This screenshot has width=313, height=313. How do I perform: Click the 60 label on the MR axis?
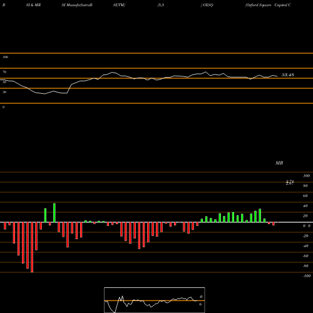(305, 196)
